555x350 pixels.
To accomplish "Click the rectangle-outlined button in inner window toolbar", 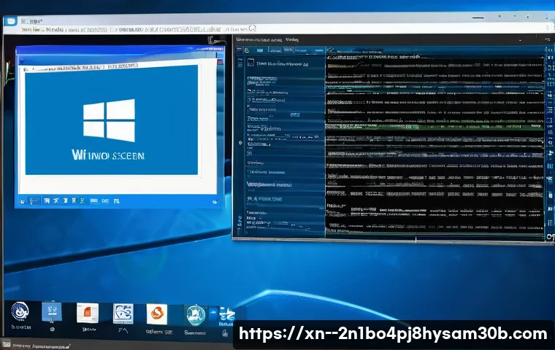I will [35, 201].
